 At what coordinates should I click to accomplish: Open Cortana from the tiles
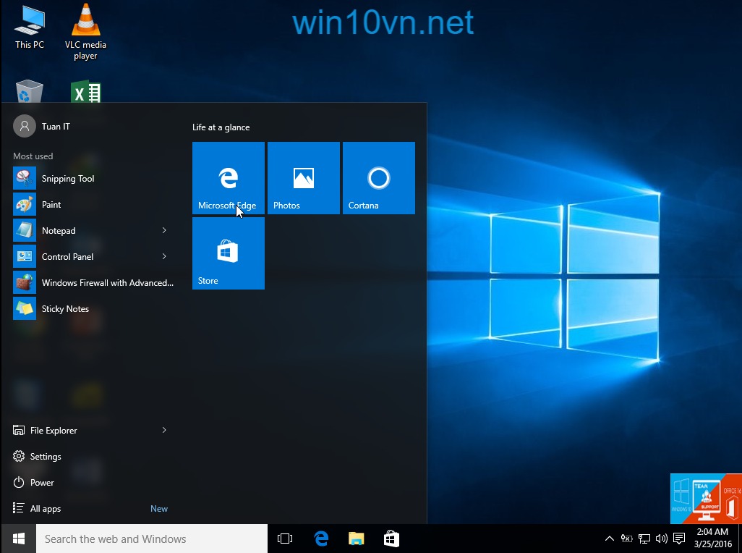tap(378, 177)
